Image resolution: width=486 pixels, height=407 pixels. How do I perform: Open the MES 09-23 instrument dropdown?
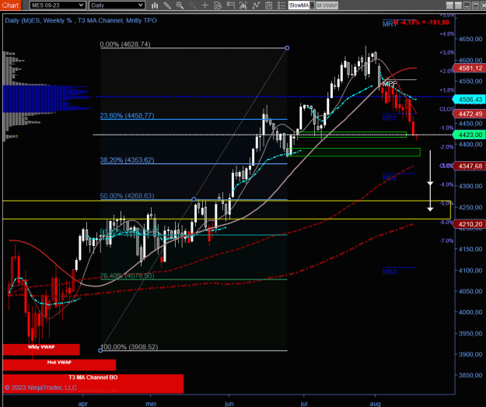[x=58, y=5]
